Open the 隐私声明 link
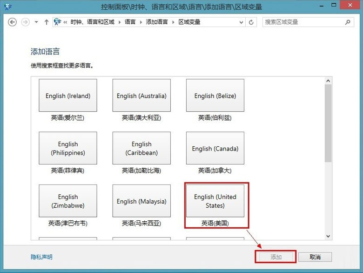The width and height of the screenshot is (363, 273). [x=41, y=257]
